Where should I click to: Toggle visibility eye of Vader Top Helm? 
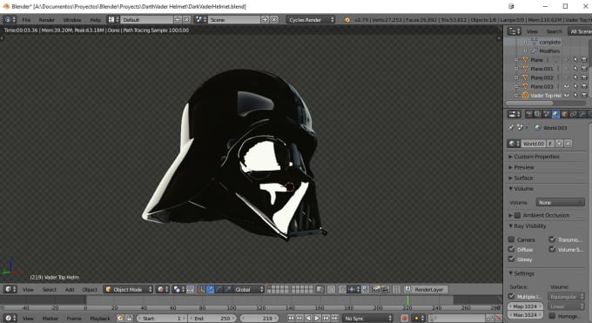567,96
